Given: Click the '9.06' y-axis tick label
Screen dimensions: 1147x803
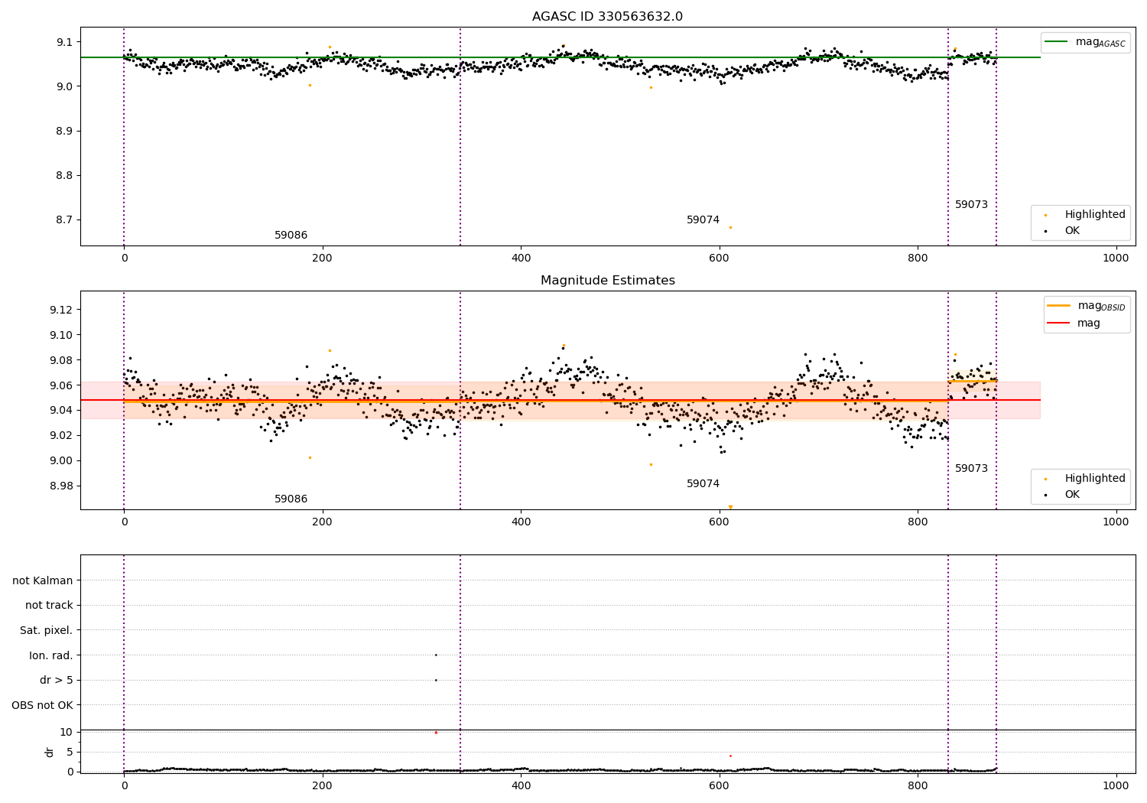Looking at the screenshot, I should 62,385.
